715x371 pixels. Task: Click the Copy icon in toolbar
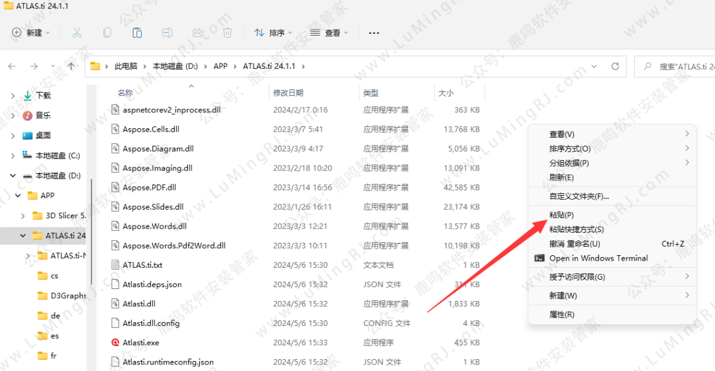click(107, 33)
